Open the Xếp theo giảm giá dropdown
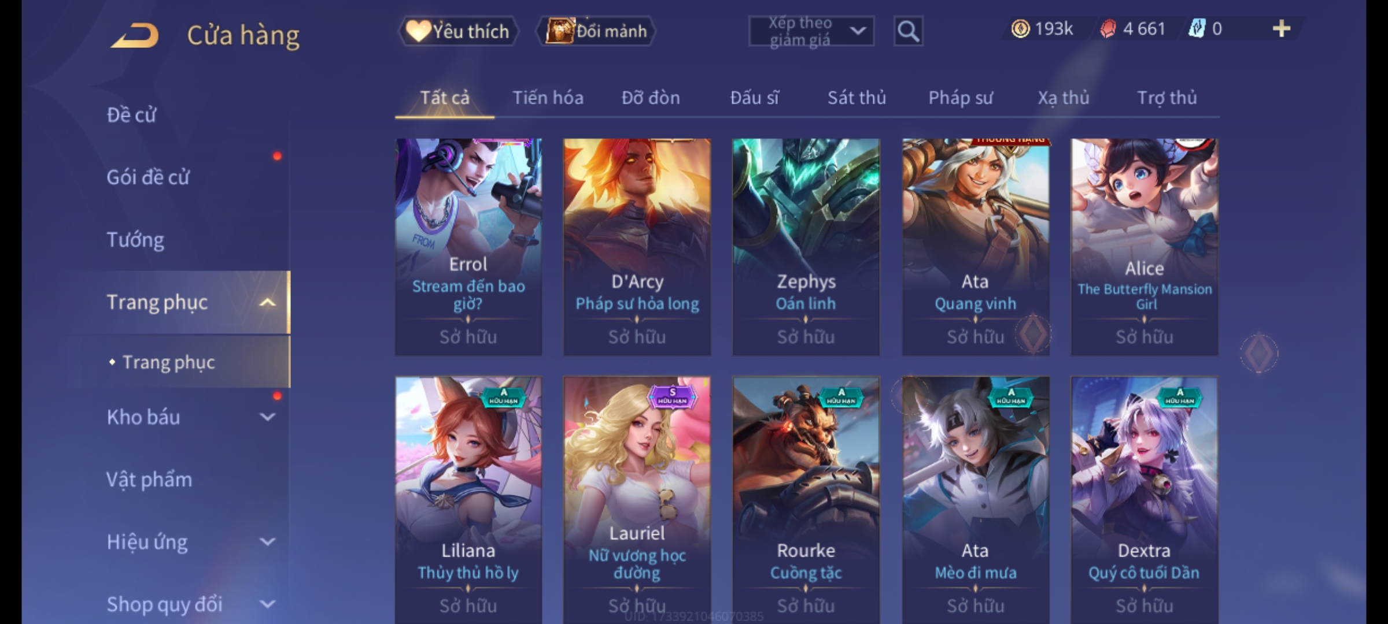The image size is (1388, 624). pyautogui.click(x=811, y=31)
